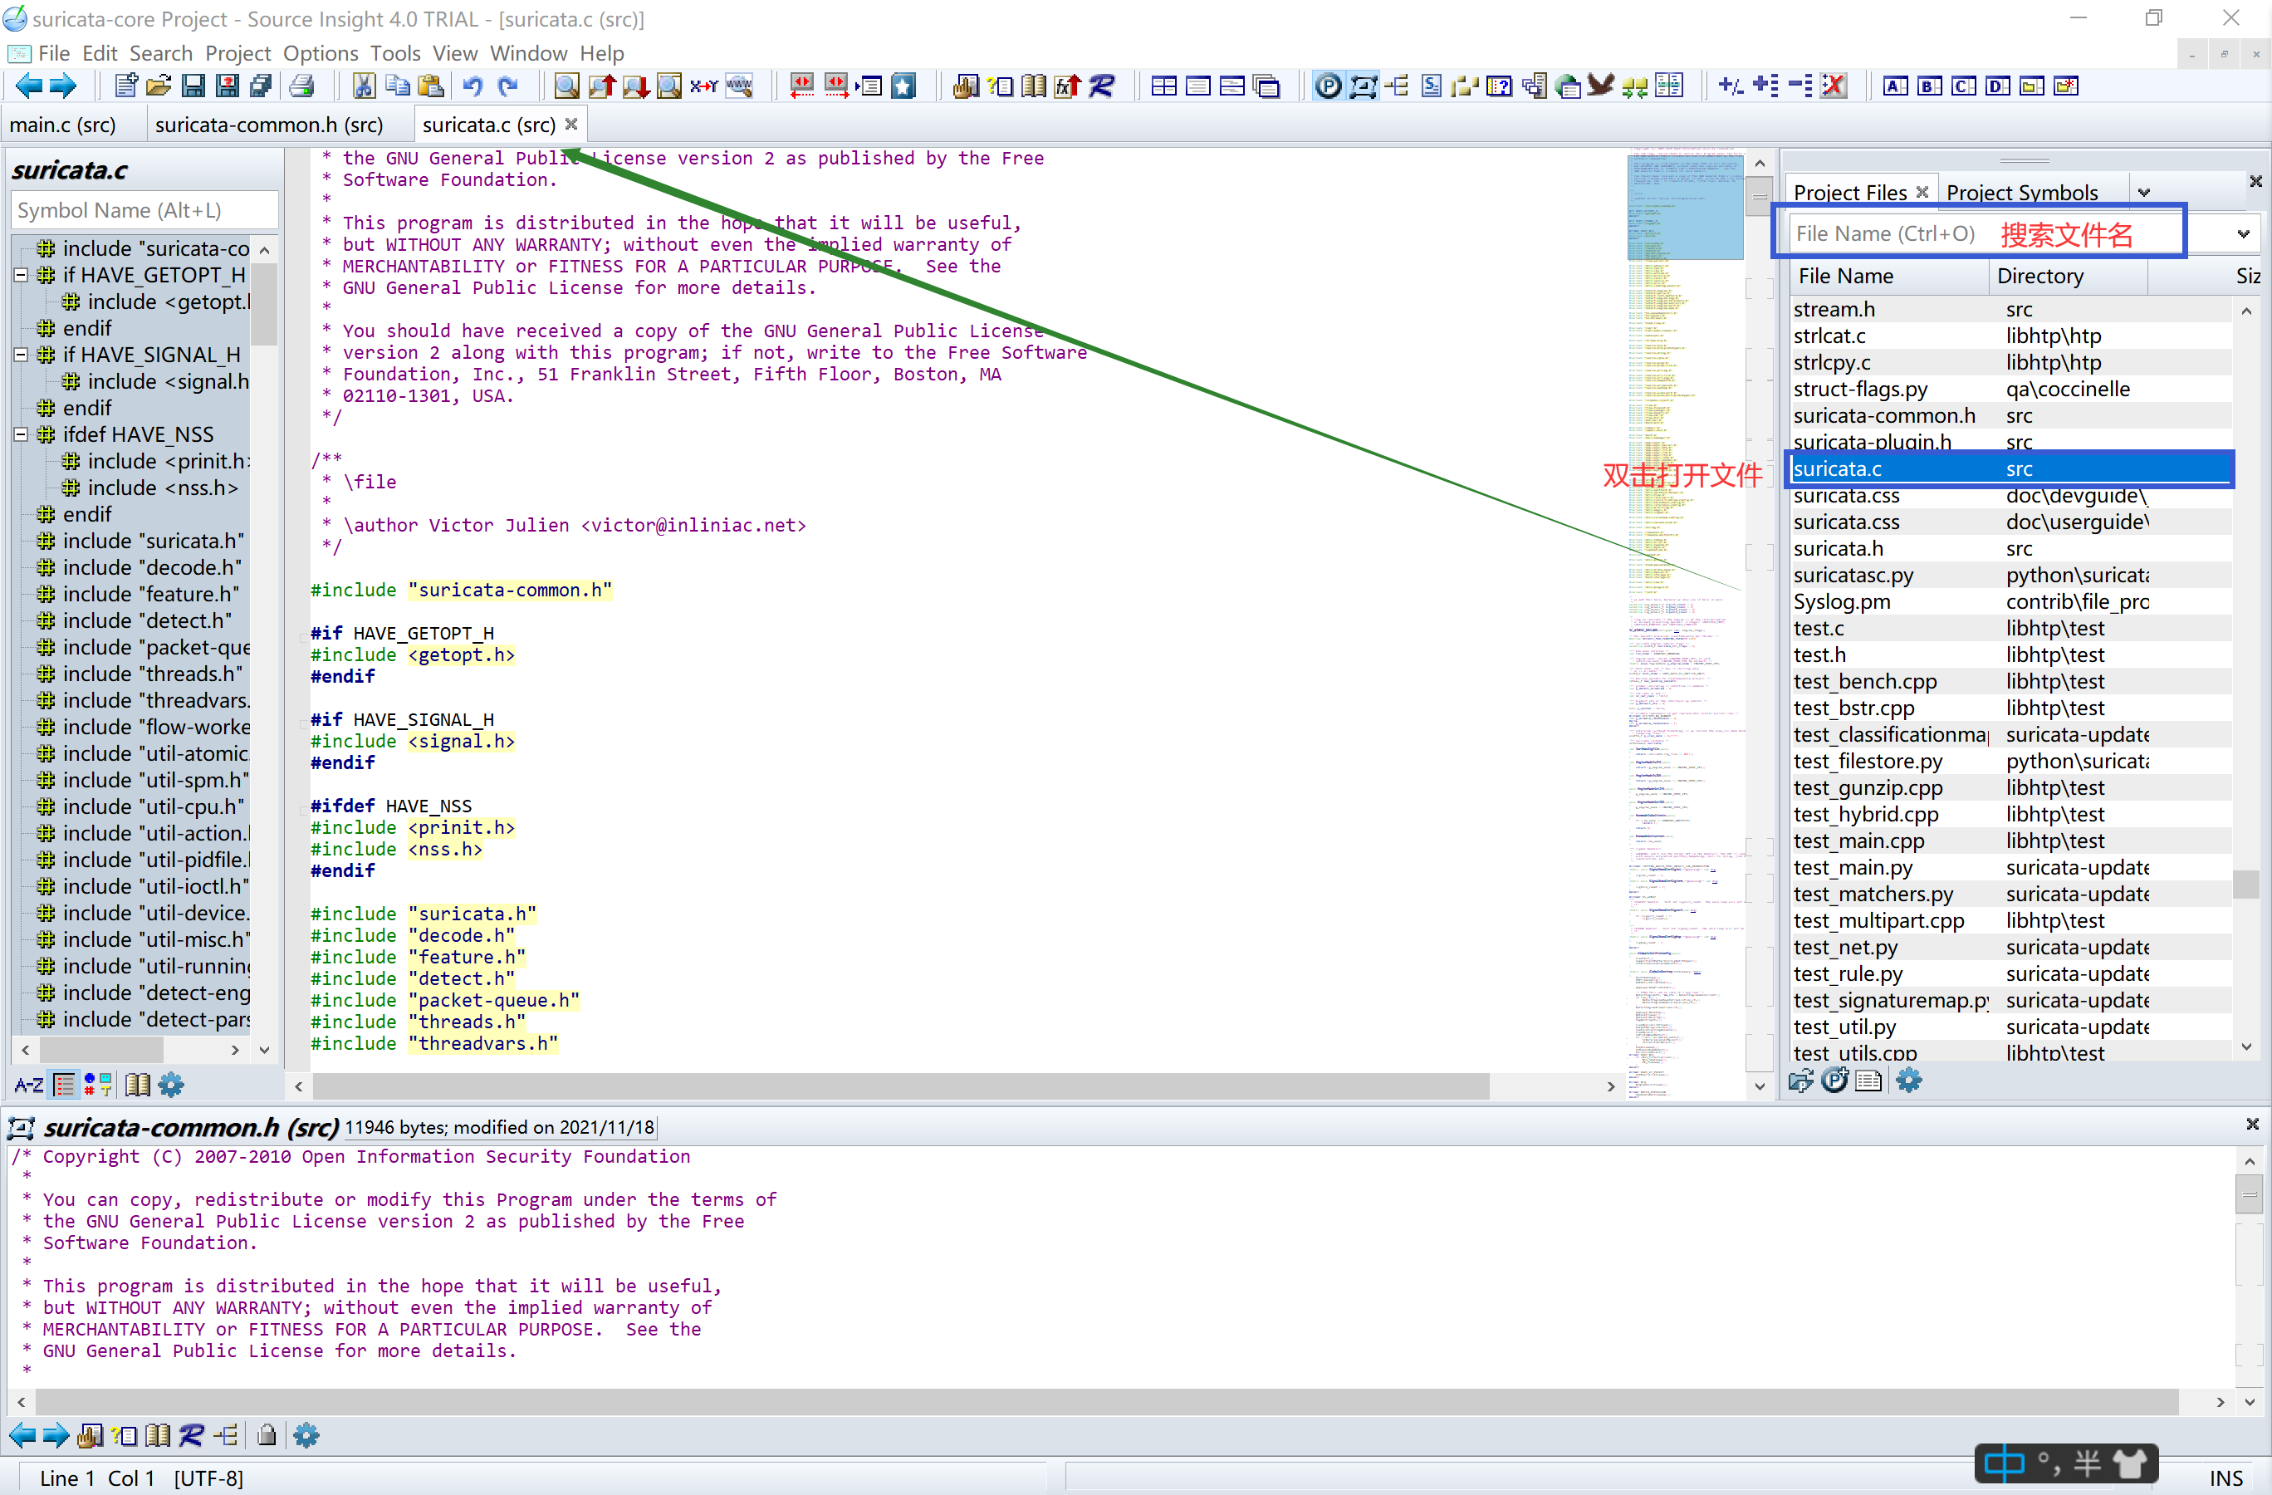
Task: Toggle the lock icon in Context Window
Action: 267,1435
